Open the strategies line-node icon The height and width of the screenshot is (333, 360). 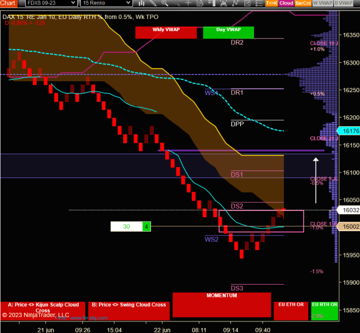tap(236, 3)
